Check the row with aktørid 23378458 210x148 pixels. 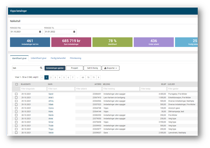[16, 122]
